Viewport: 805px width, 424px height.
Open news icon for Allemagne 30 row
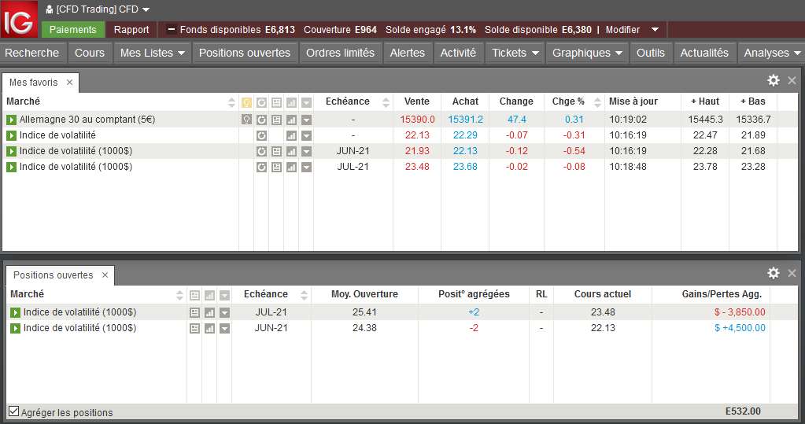coord(276,120)
